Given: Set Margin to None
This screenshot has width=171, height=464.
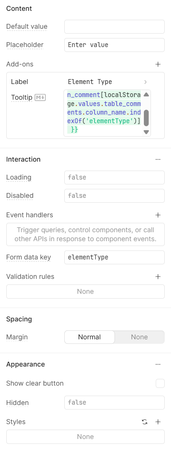Looking at the screenshot, I should click(x=139, y=337).
